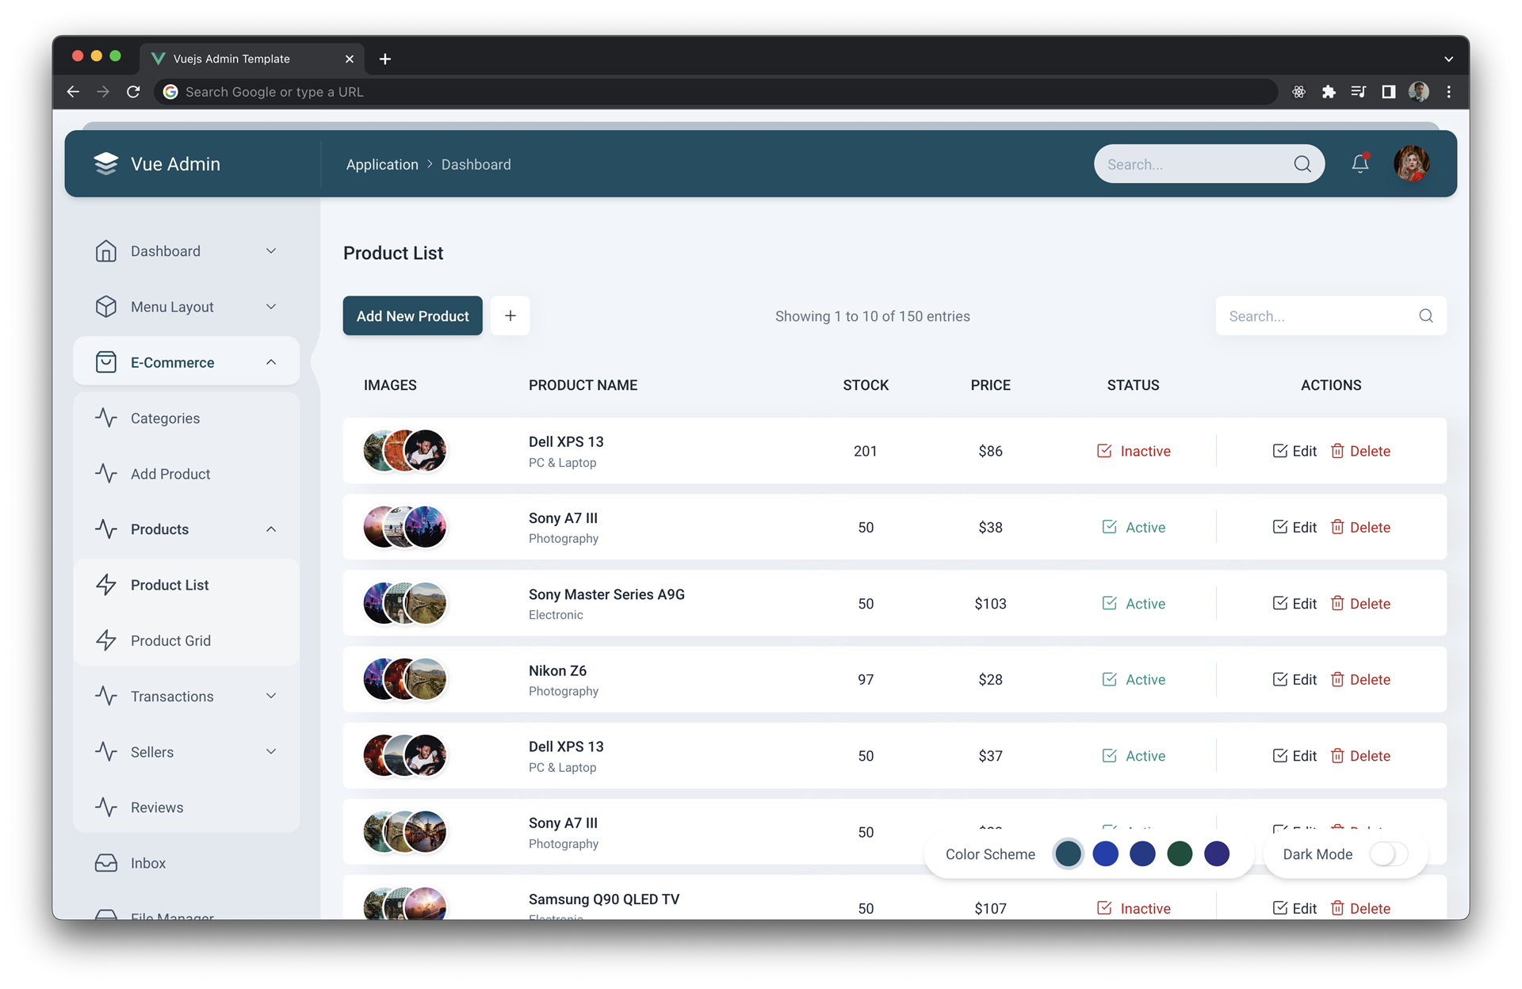
Task: Click the activity icon next to Reviews
Action: pos(105,807)
